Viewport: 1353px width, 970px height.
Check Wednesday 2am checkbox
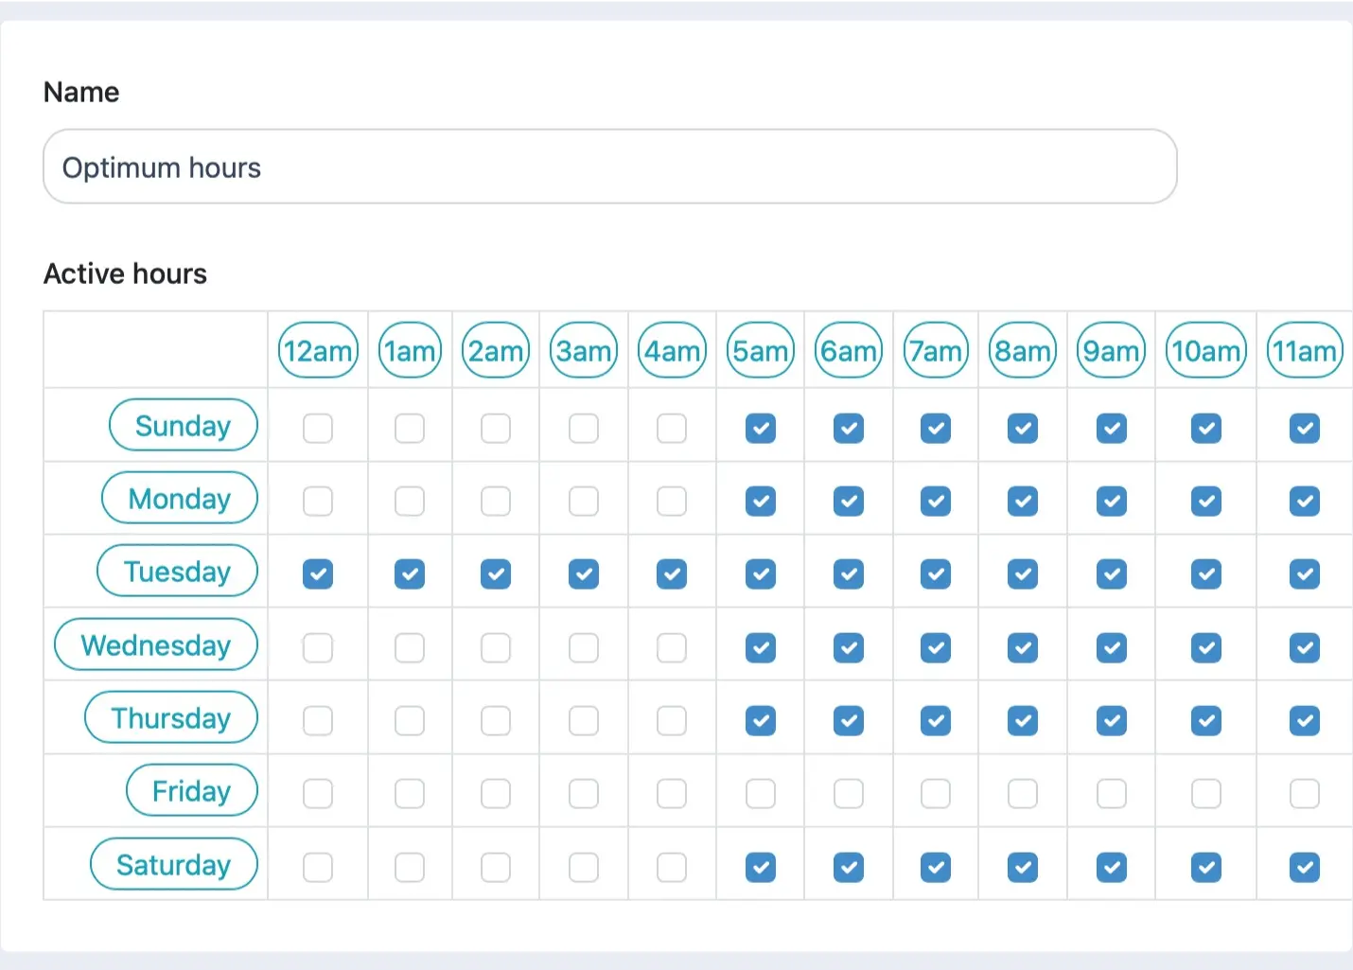tap(496, 648)
